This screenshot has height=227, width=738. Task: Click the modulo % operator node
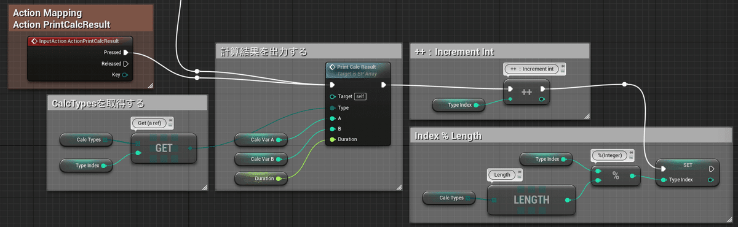[616, 175]
